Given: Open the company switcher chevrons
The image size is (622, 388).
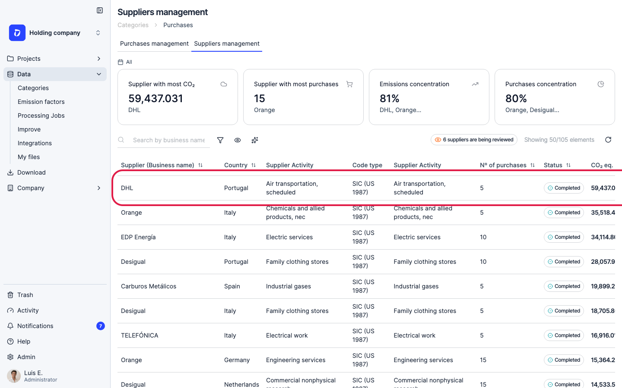Looking at the screenshot, I should 98,33.
